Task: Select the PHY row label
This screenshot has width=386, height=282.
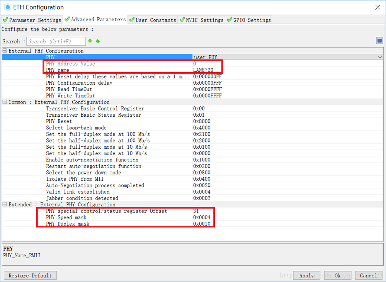Action: [51, 57]
